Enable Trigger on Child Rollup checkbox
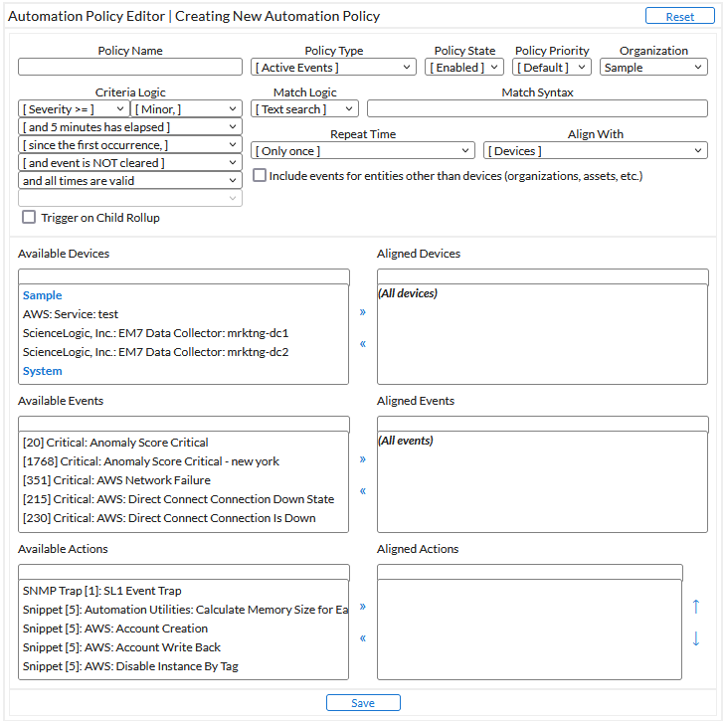The height and width of the screenshot is (721, 726). tap(29, 217)
